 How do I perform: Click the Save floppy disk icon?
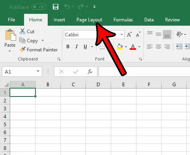coord(56,7)
